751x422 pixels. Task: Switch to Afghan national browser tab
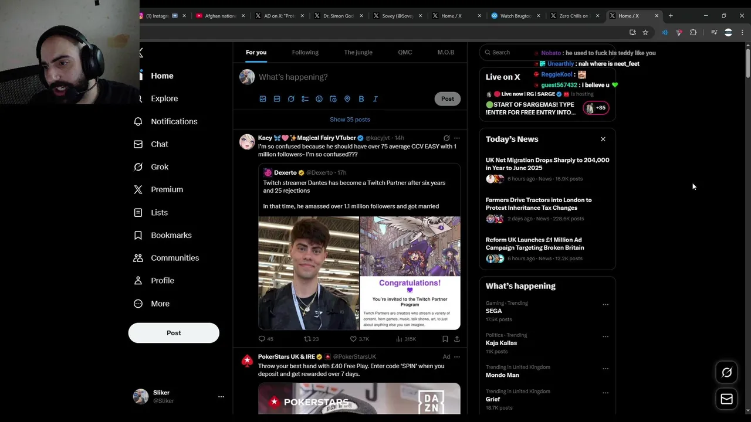pyautogui.click(x=220, y=16)
